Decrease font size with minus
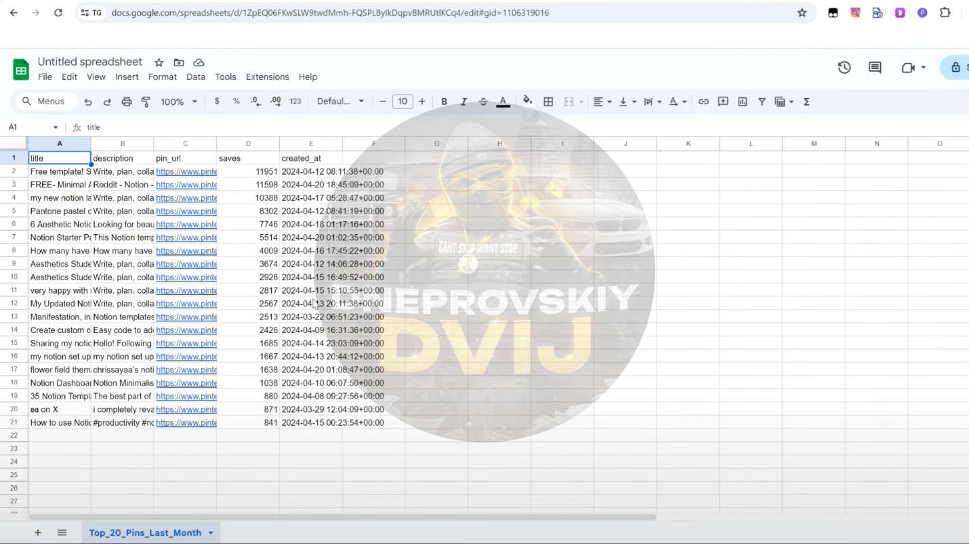Screen dimensions: 969x544 (383, 101)
